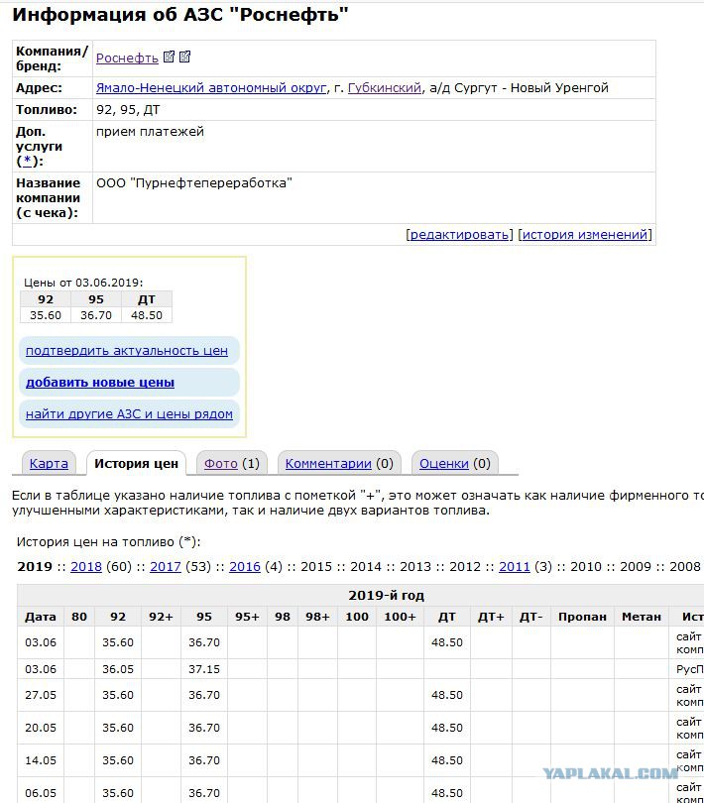Open Ямало-Ненецкий автономный округ link

point(211,88)
